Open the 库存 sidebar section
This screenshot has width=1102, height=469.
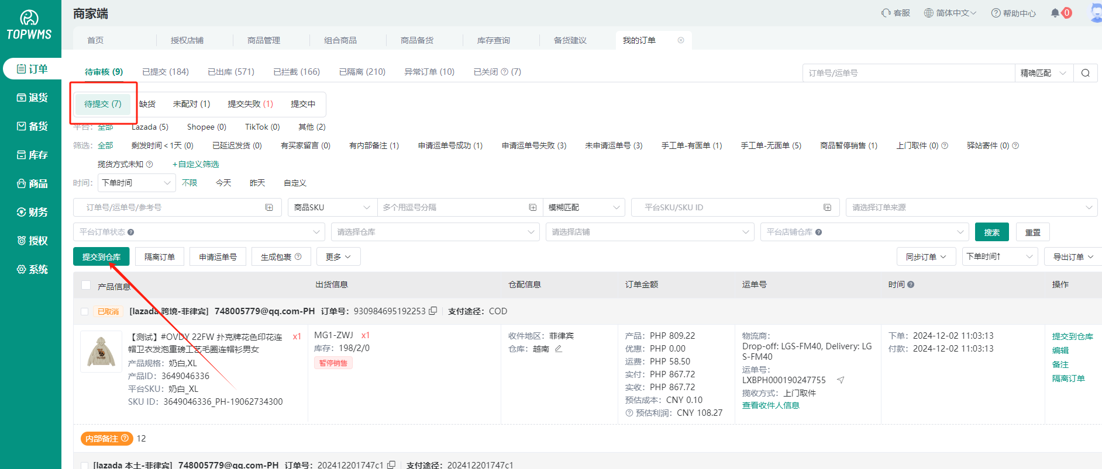(x=32, y=155)
